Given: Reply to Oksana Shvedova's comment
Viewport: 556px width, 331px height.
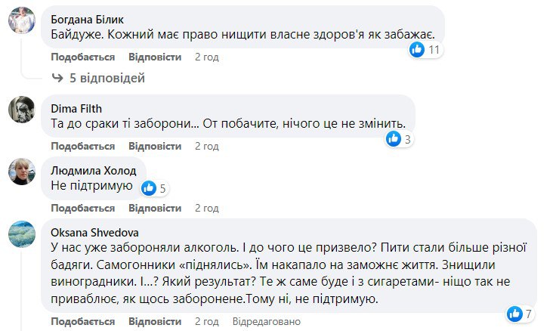Looking at the screenshot, I should point(155,321).
